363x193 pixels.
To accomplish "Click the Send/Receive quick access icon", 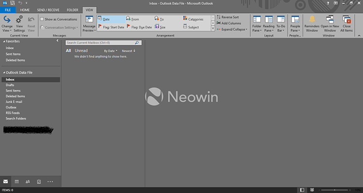I will pyautogui.click(x=13, y=3).
